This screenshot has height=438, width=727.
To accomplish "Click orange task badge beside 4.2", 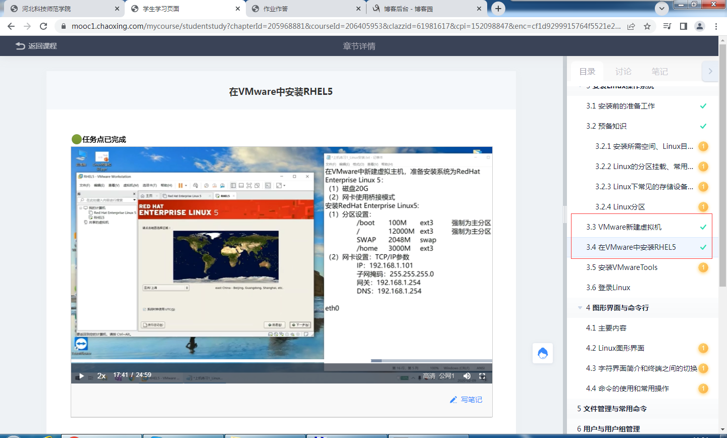I will point(703,348).
